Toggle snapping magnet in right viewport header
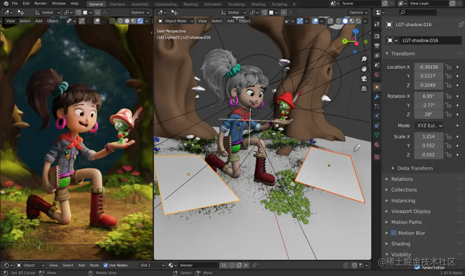 (265, 13)
